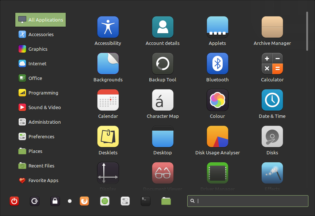Image resolution: width=315 pixels, height=216 pixels.
Task: Open Bluetooth settings icon
Action: [218, 63]
